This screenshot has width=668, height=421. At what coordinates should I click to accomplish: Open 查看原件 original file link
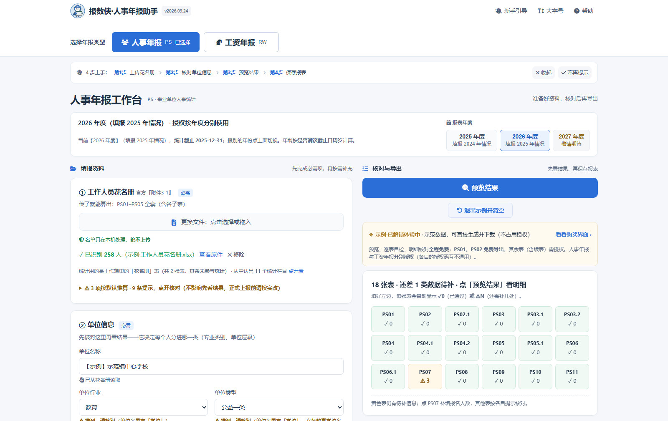click(211, 255)
